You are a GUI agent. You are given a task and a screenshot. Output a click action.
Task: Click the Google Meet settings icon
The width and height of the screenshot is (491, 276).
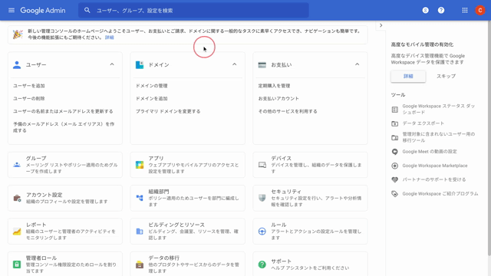pyautogui.click(x=394, y=152)
